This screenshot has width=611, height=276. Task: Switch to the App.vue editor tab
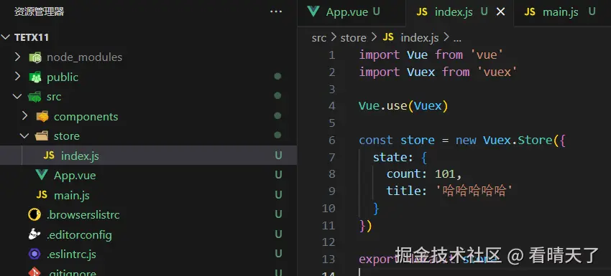click(351, 12)
